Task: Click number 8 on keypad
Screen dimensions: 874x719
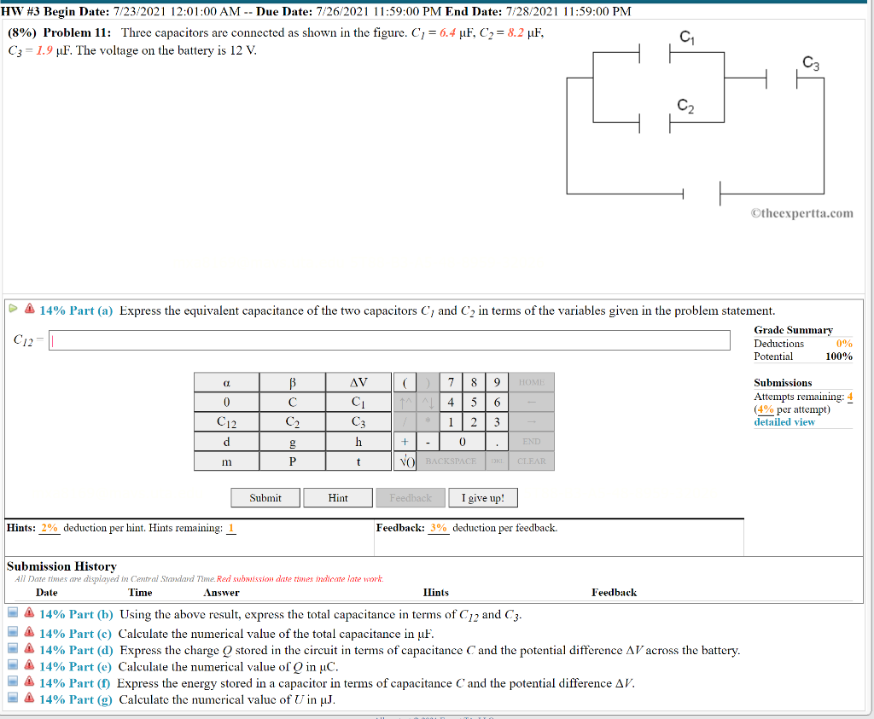Action: coord(474,383)
